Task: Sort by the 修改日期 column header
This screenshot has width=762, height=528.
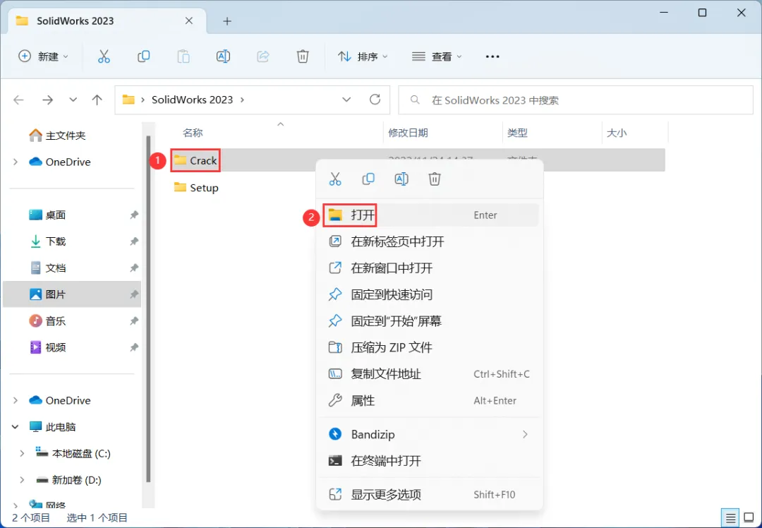Action: [x=408, y=133]
